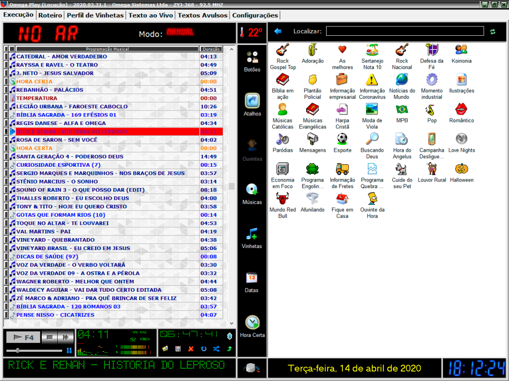Switch the Modo MANUAL indicator
The width and height of the screenshot is (509, 381).
[x=180, y=32]
